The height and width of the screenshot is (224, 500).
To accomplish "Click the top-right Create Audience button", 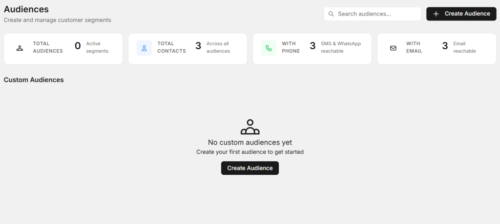I will click(461, 14).
